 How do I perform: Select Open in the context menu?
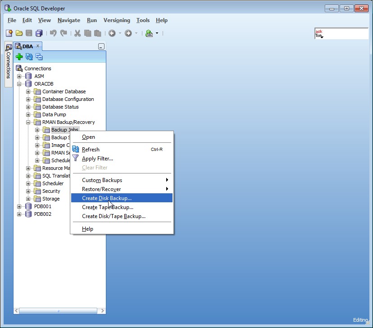[122, 137]
